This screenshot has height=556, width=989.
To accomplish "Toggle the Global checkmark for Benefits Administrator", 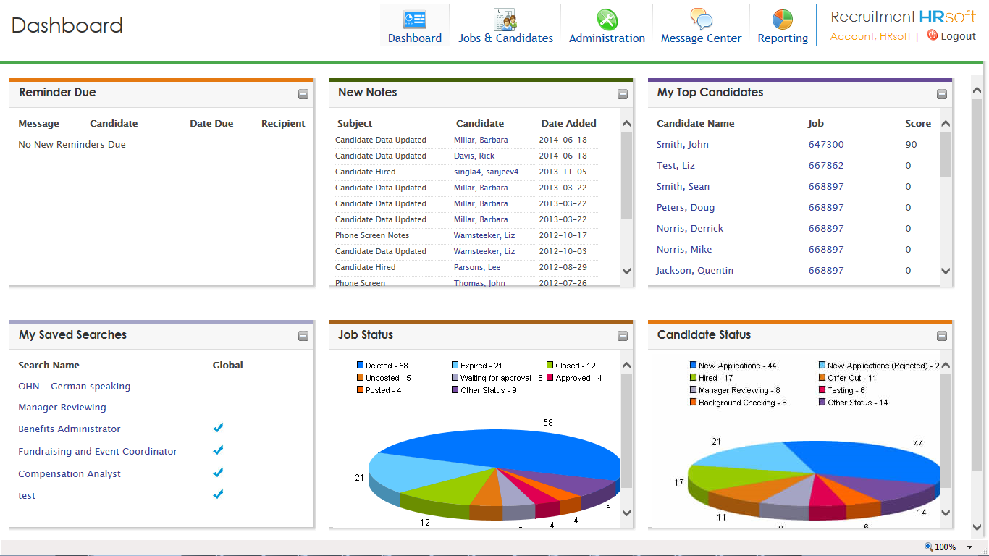I will tap(218, 428).
